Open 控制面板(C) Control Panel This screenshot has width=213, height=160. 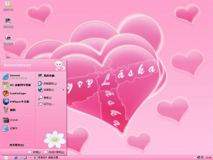[x=50, y=83]
